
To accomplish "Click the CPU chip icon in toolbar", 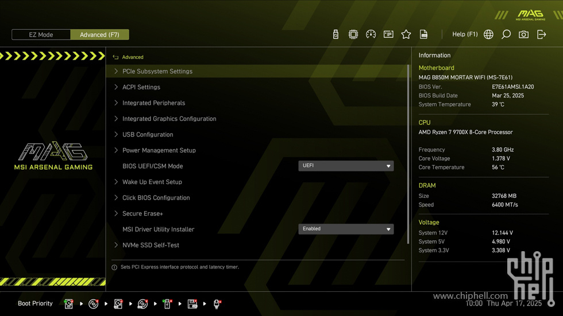I will coord(353,34).
